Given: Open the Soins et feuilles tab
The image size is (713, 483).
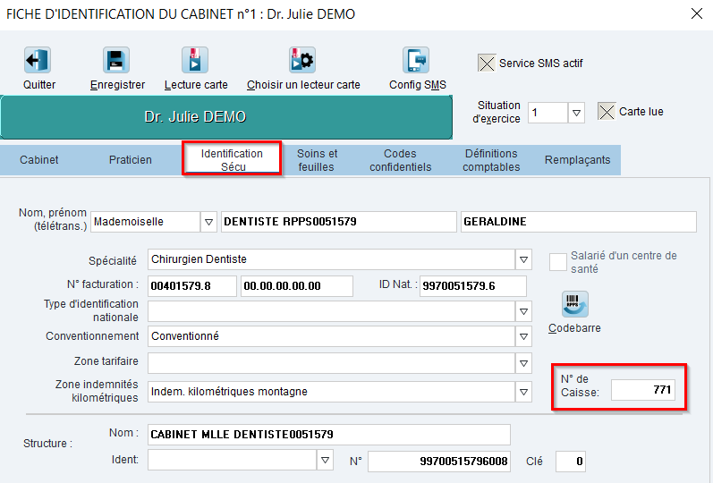Looking at the screenshot, I should (317, 160).
